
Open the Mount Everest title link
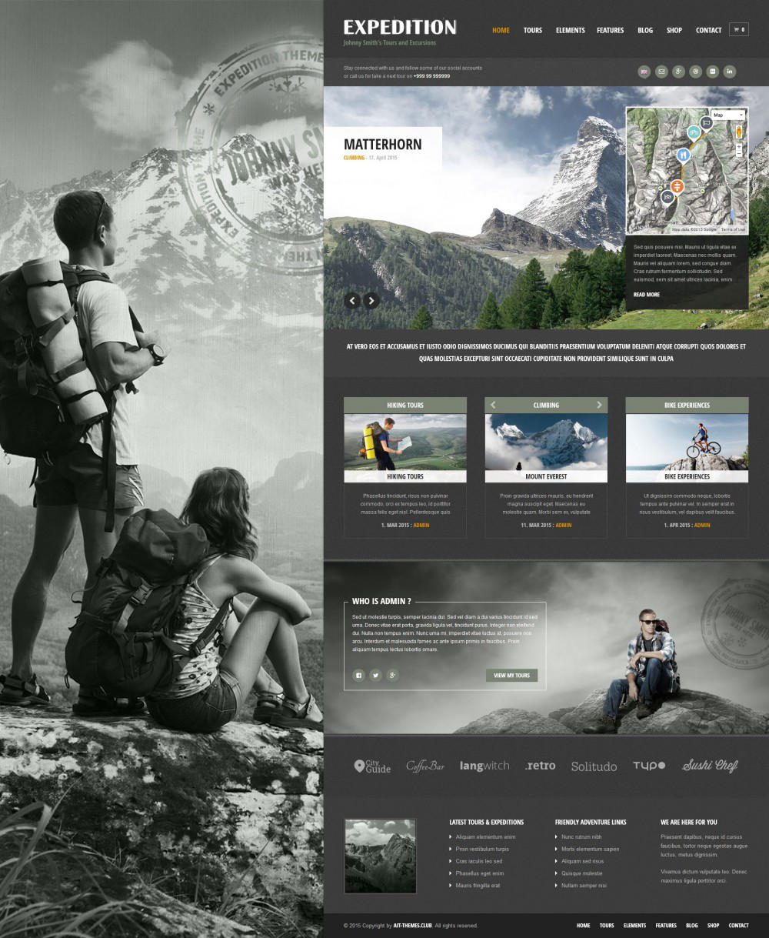(546, 476)
